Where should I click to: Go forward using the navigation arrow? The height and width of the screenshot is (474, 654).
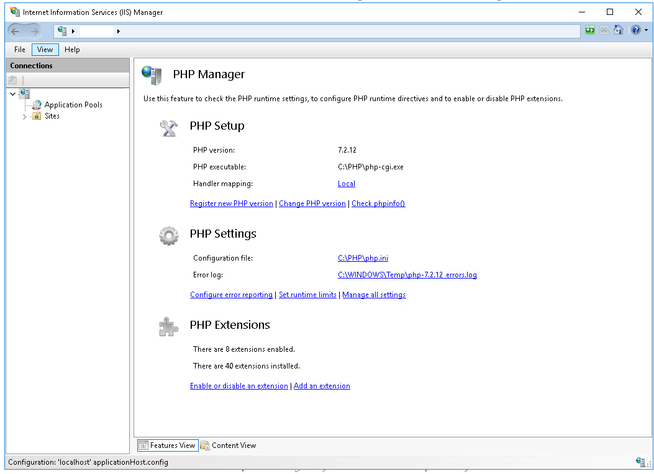[x=35, y=31]
